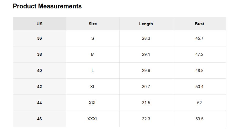Click length value 29.1
The height and width of the screenshot is (132, 237).
tap(146, 54)
